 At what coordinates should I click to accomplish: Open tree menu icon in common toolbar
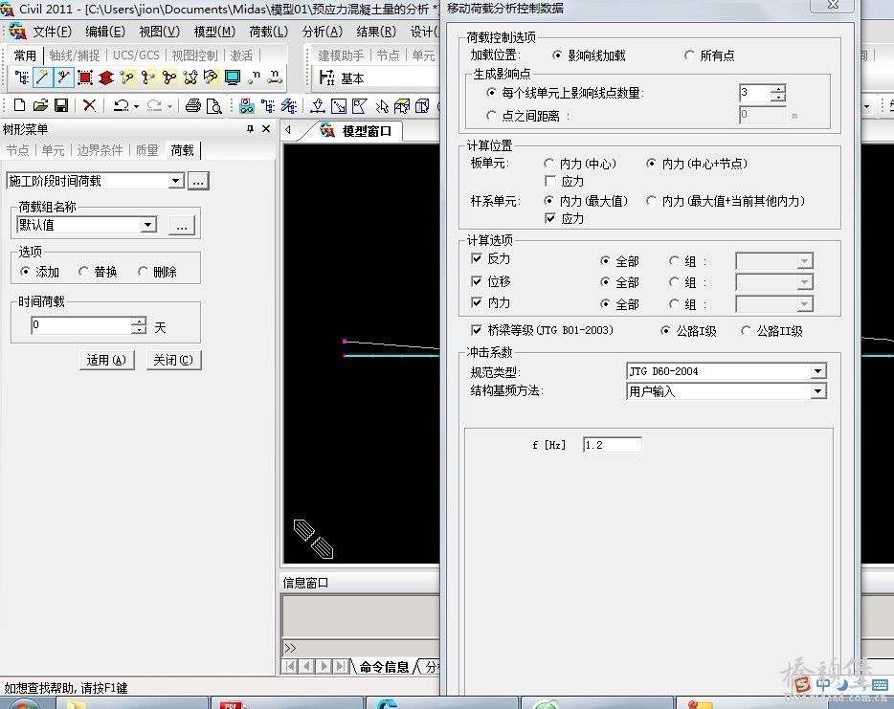click(x=22, y=77)
